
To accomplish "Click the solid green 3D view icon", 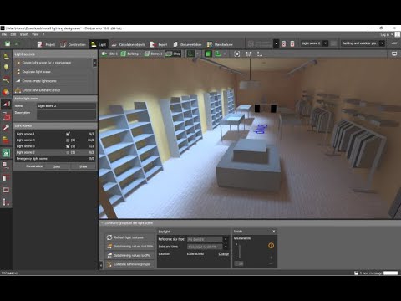I will [208, 54].
